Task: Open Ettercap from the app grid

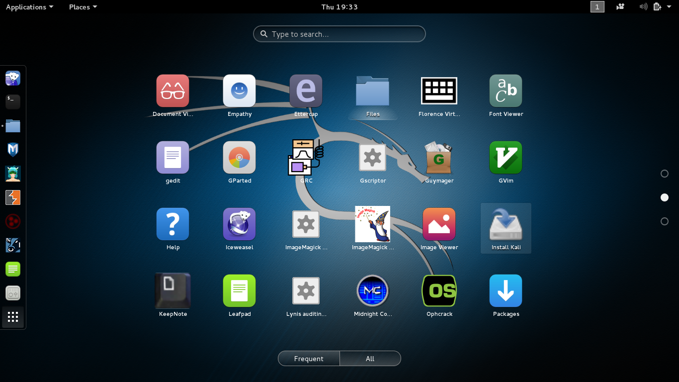Action: coord(306,91)
